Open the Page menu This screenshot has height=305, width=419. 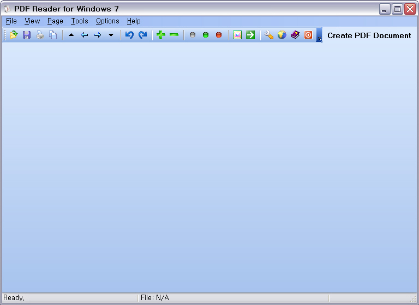(55, 21)
